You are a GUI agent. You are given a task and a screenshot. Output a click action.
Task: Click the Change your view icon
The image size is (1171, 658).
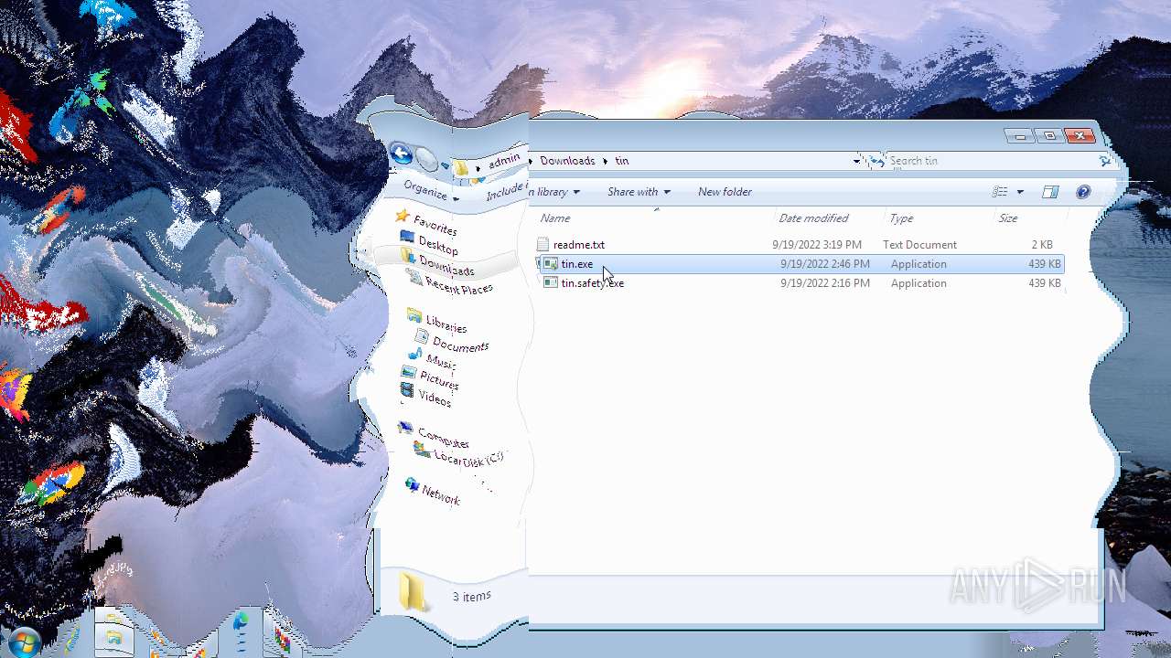(x=1000, y=192)
